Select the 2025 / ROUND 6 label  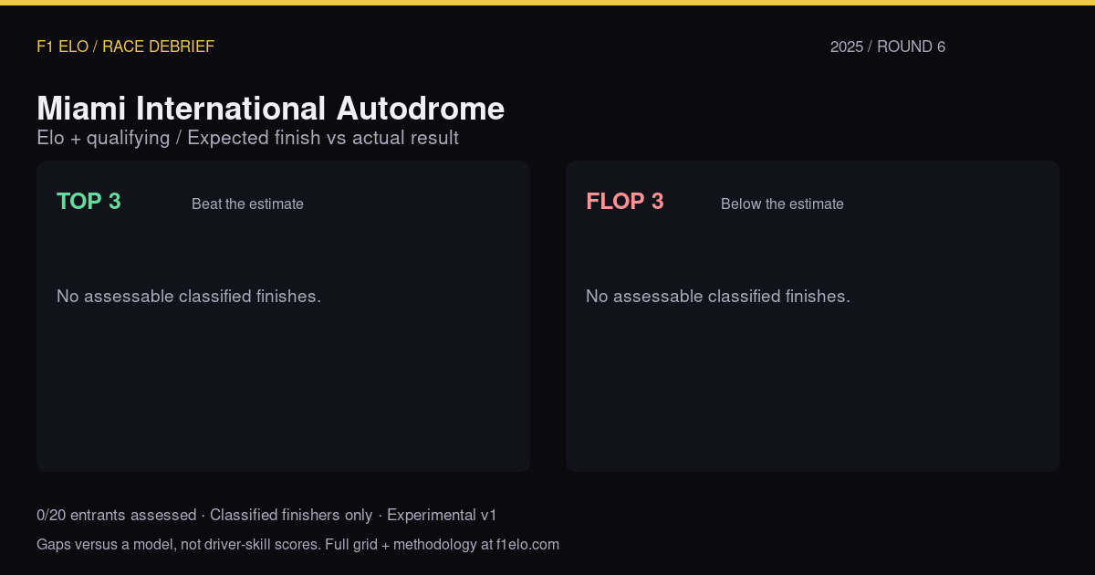click(888, 47)
